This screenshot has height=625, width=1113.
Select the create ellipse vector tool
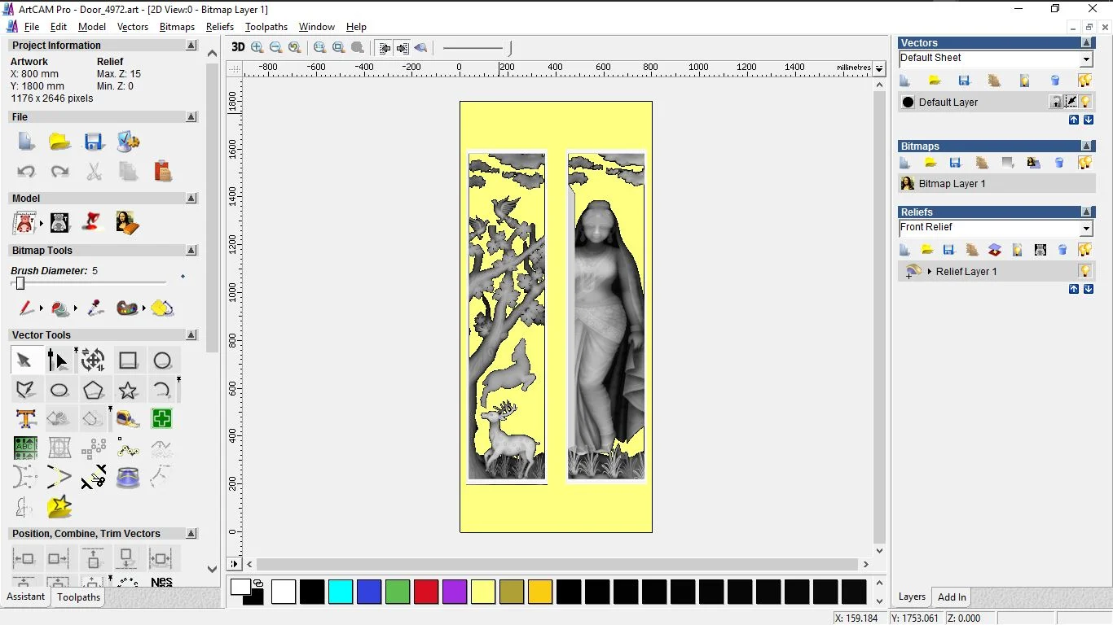tap(59, 390)
